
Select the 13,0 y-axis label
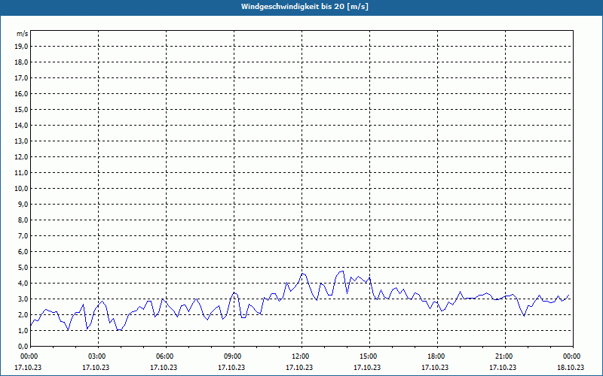21,141
